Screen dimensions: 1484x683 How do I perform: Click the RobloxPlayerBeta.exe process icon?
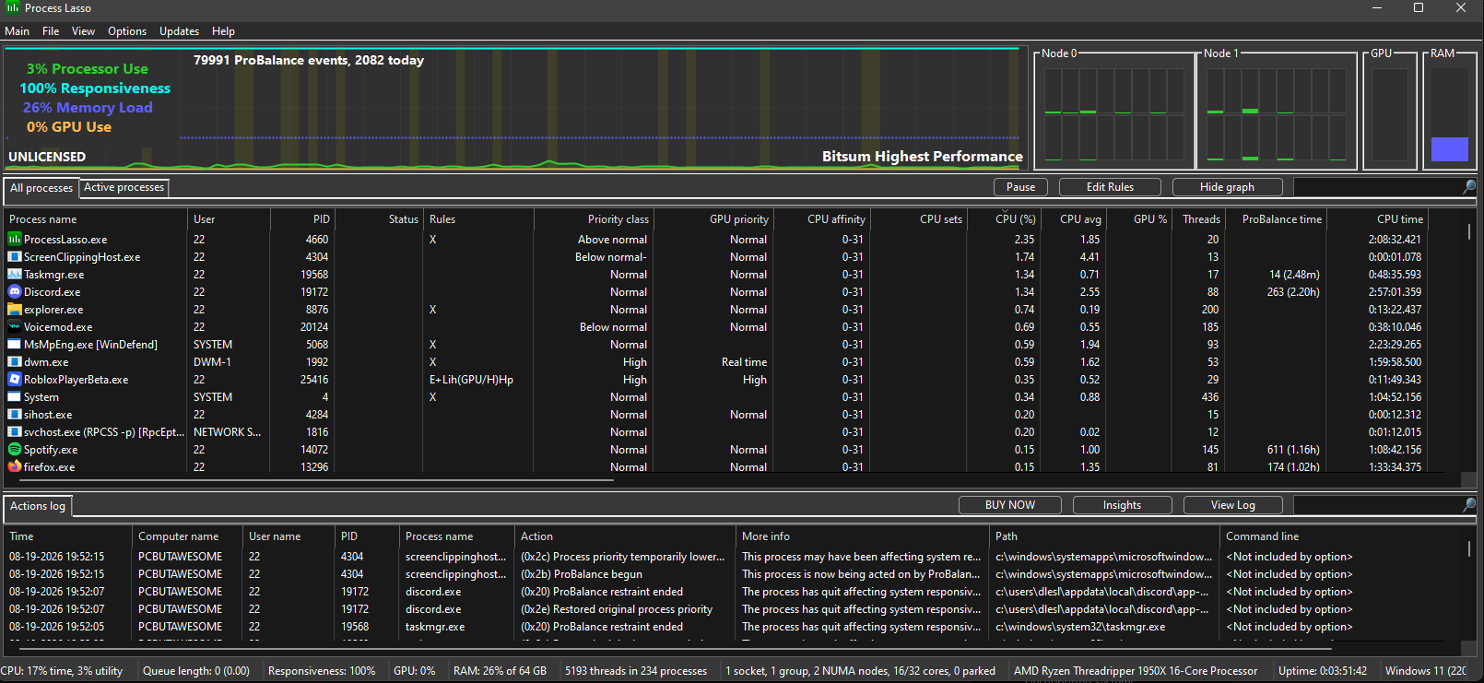click(x=15, y=380)
